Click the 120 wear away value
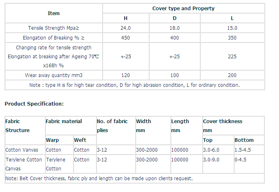The image size is (279, 192). tap(125, 75)
